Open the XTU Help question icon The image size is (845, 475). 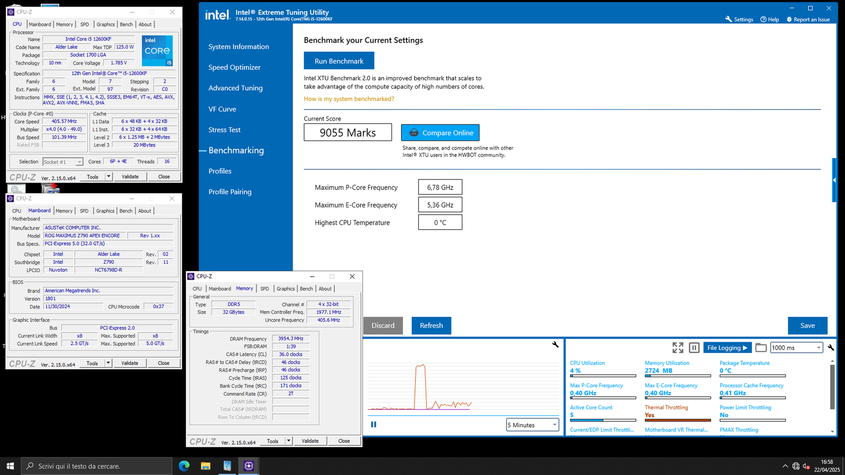764,19
